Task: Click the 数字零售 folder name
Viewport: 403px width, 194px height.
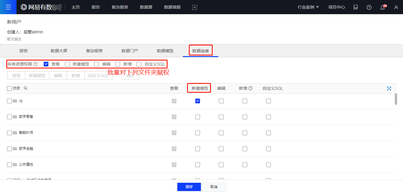Action: (26, 117)
